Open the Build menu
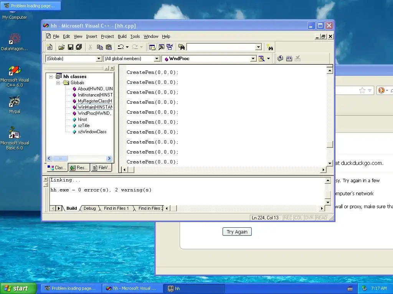 click(122, 36)
